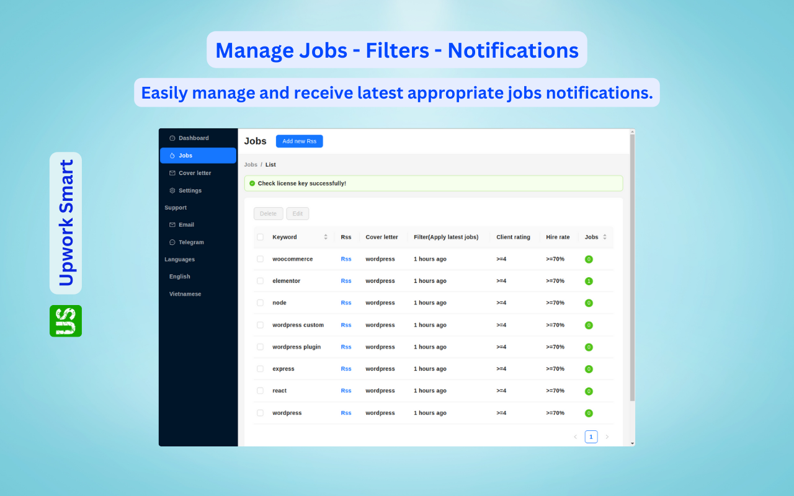Click the vertical scrollbar of the app window
Image resolution: width=794 pixels, height=496 pixels.
coord(633,267)
